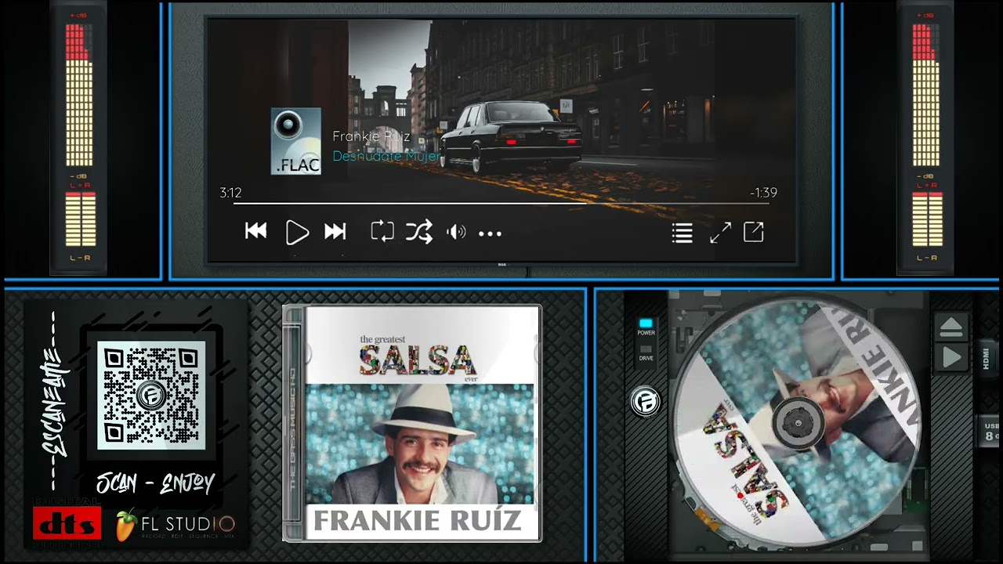The width and height of the screenshot is (1003, 564).
Task: Skip to the previous track
Action: (256, 231)
